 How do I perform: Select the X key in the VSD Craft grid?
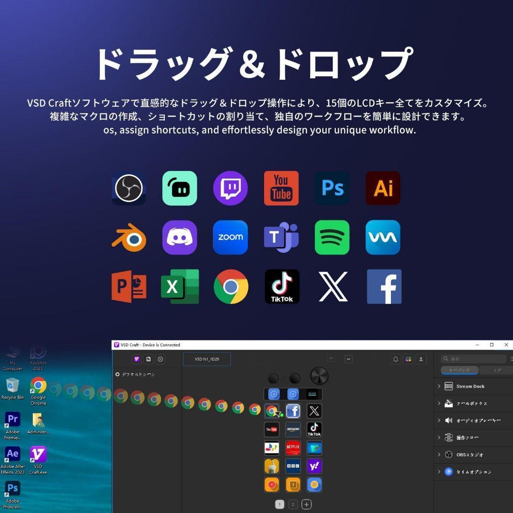[314, 411]
